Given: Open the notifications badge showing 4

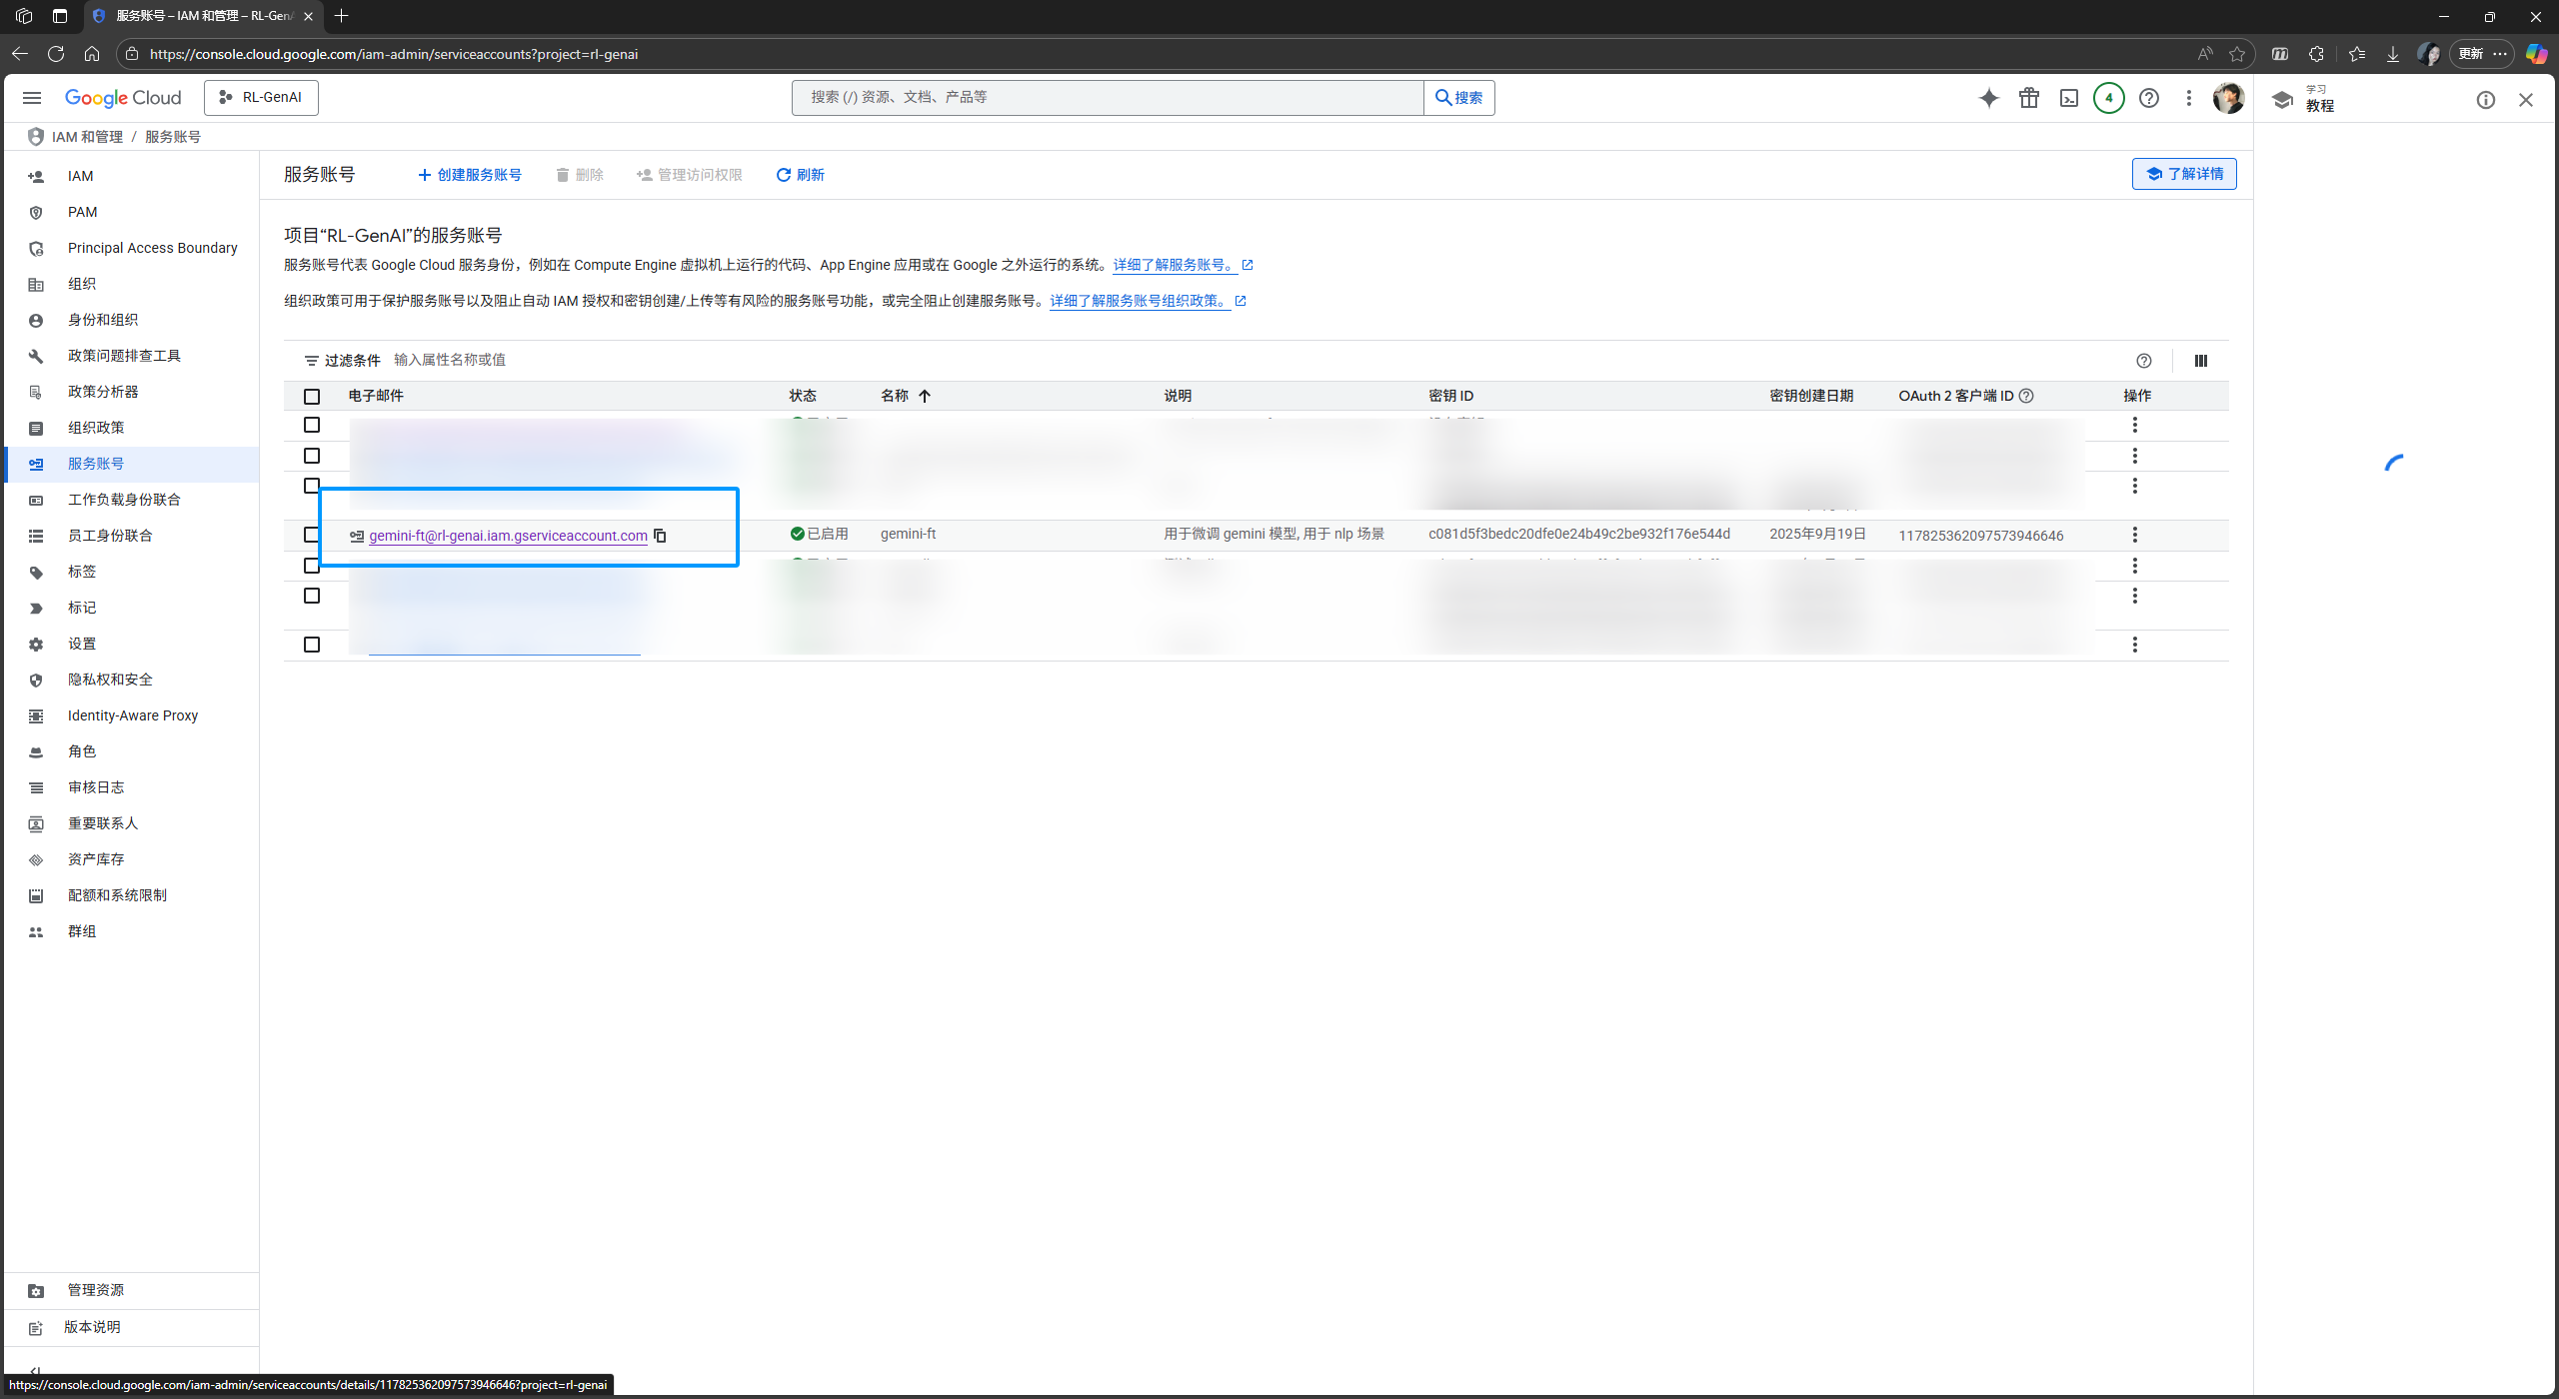Looking at the screenshot, I should click(2109, 97).
